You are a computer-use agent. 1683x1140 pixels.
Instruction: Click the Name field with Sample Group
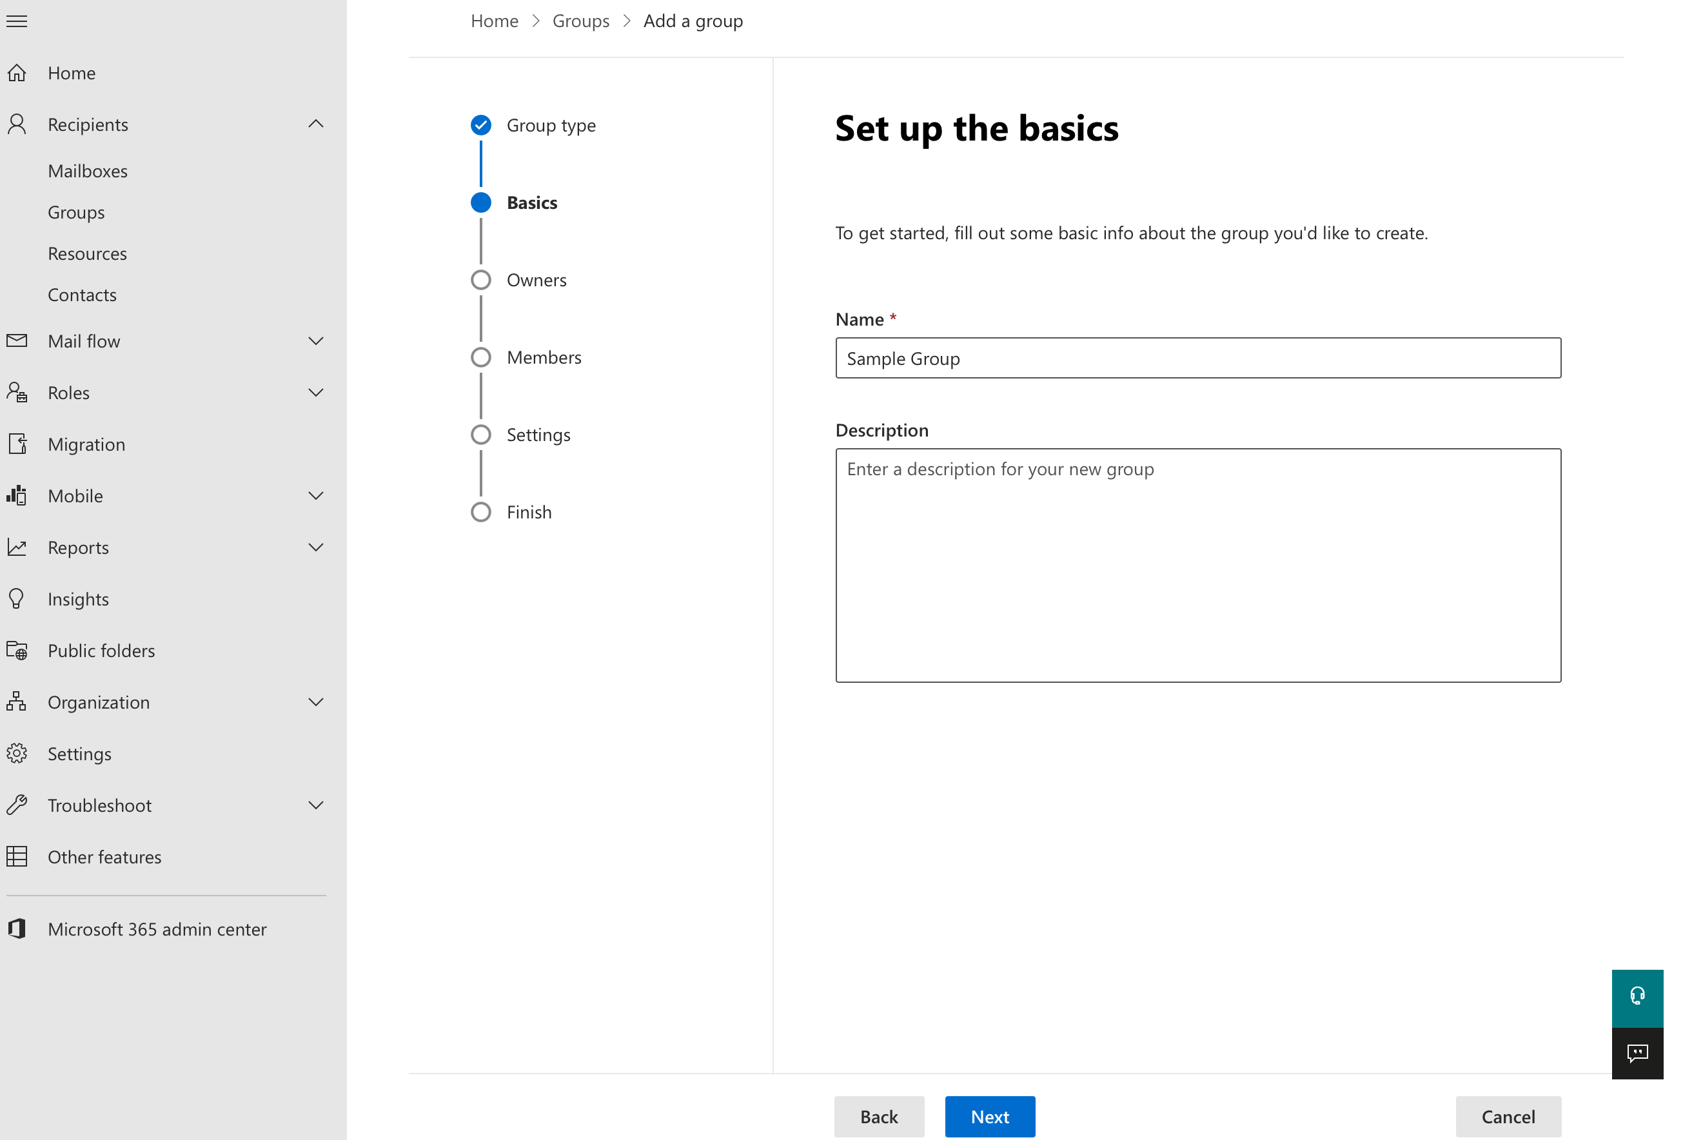(x=1199, y=358)
